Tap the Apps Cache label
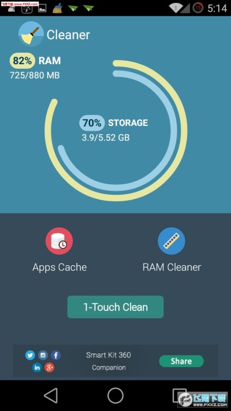 coord(59,267)
